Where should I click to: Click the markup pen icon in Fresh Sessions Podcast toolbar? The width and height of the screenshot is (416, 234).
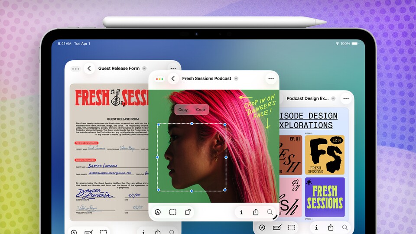coord(158,212)
